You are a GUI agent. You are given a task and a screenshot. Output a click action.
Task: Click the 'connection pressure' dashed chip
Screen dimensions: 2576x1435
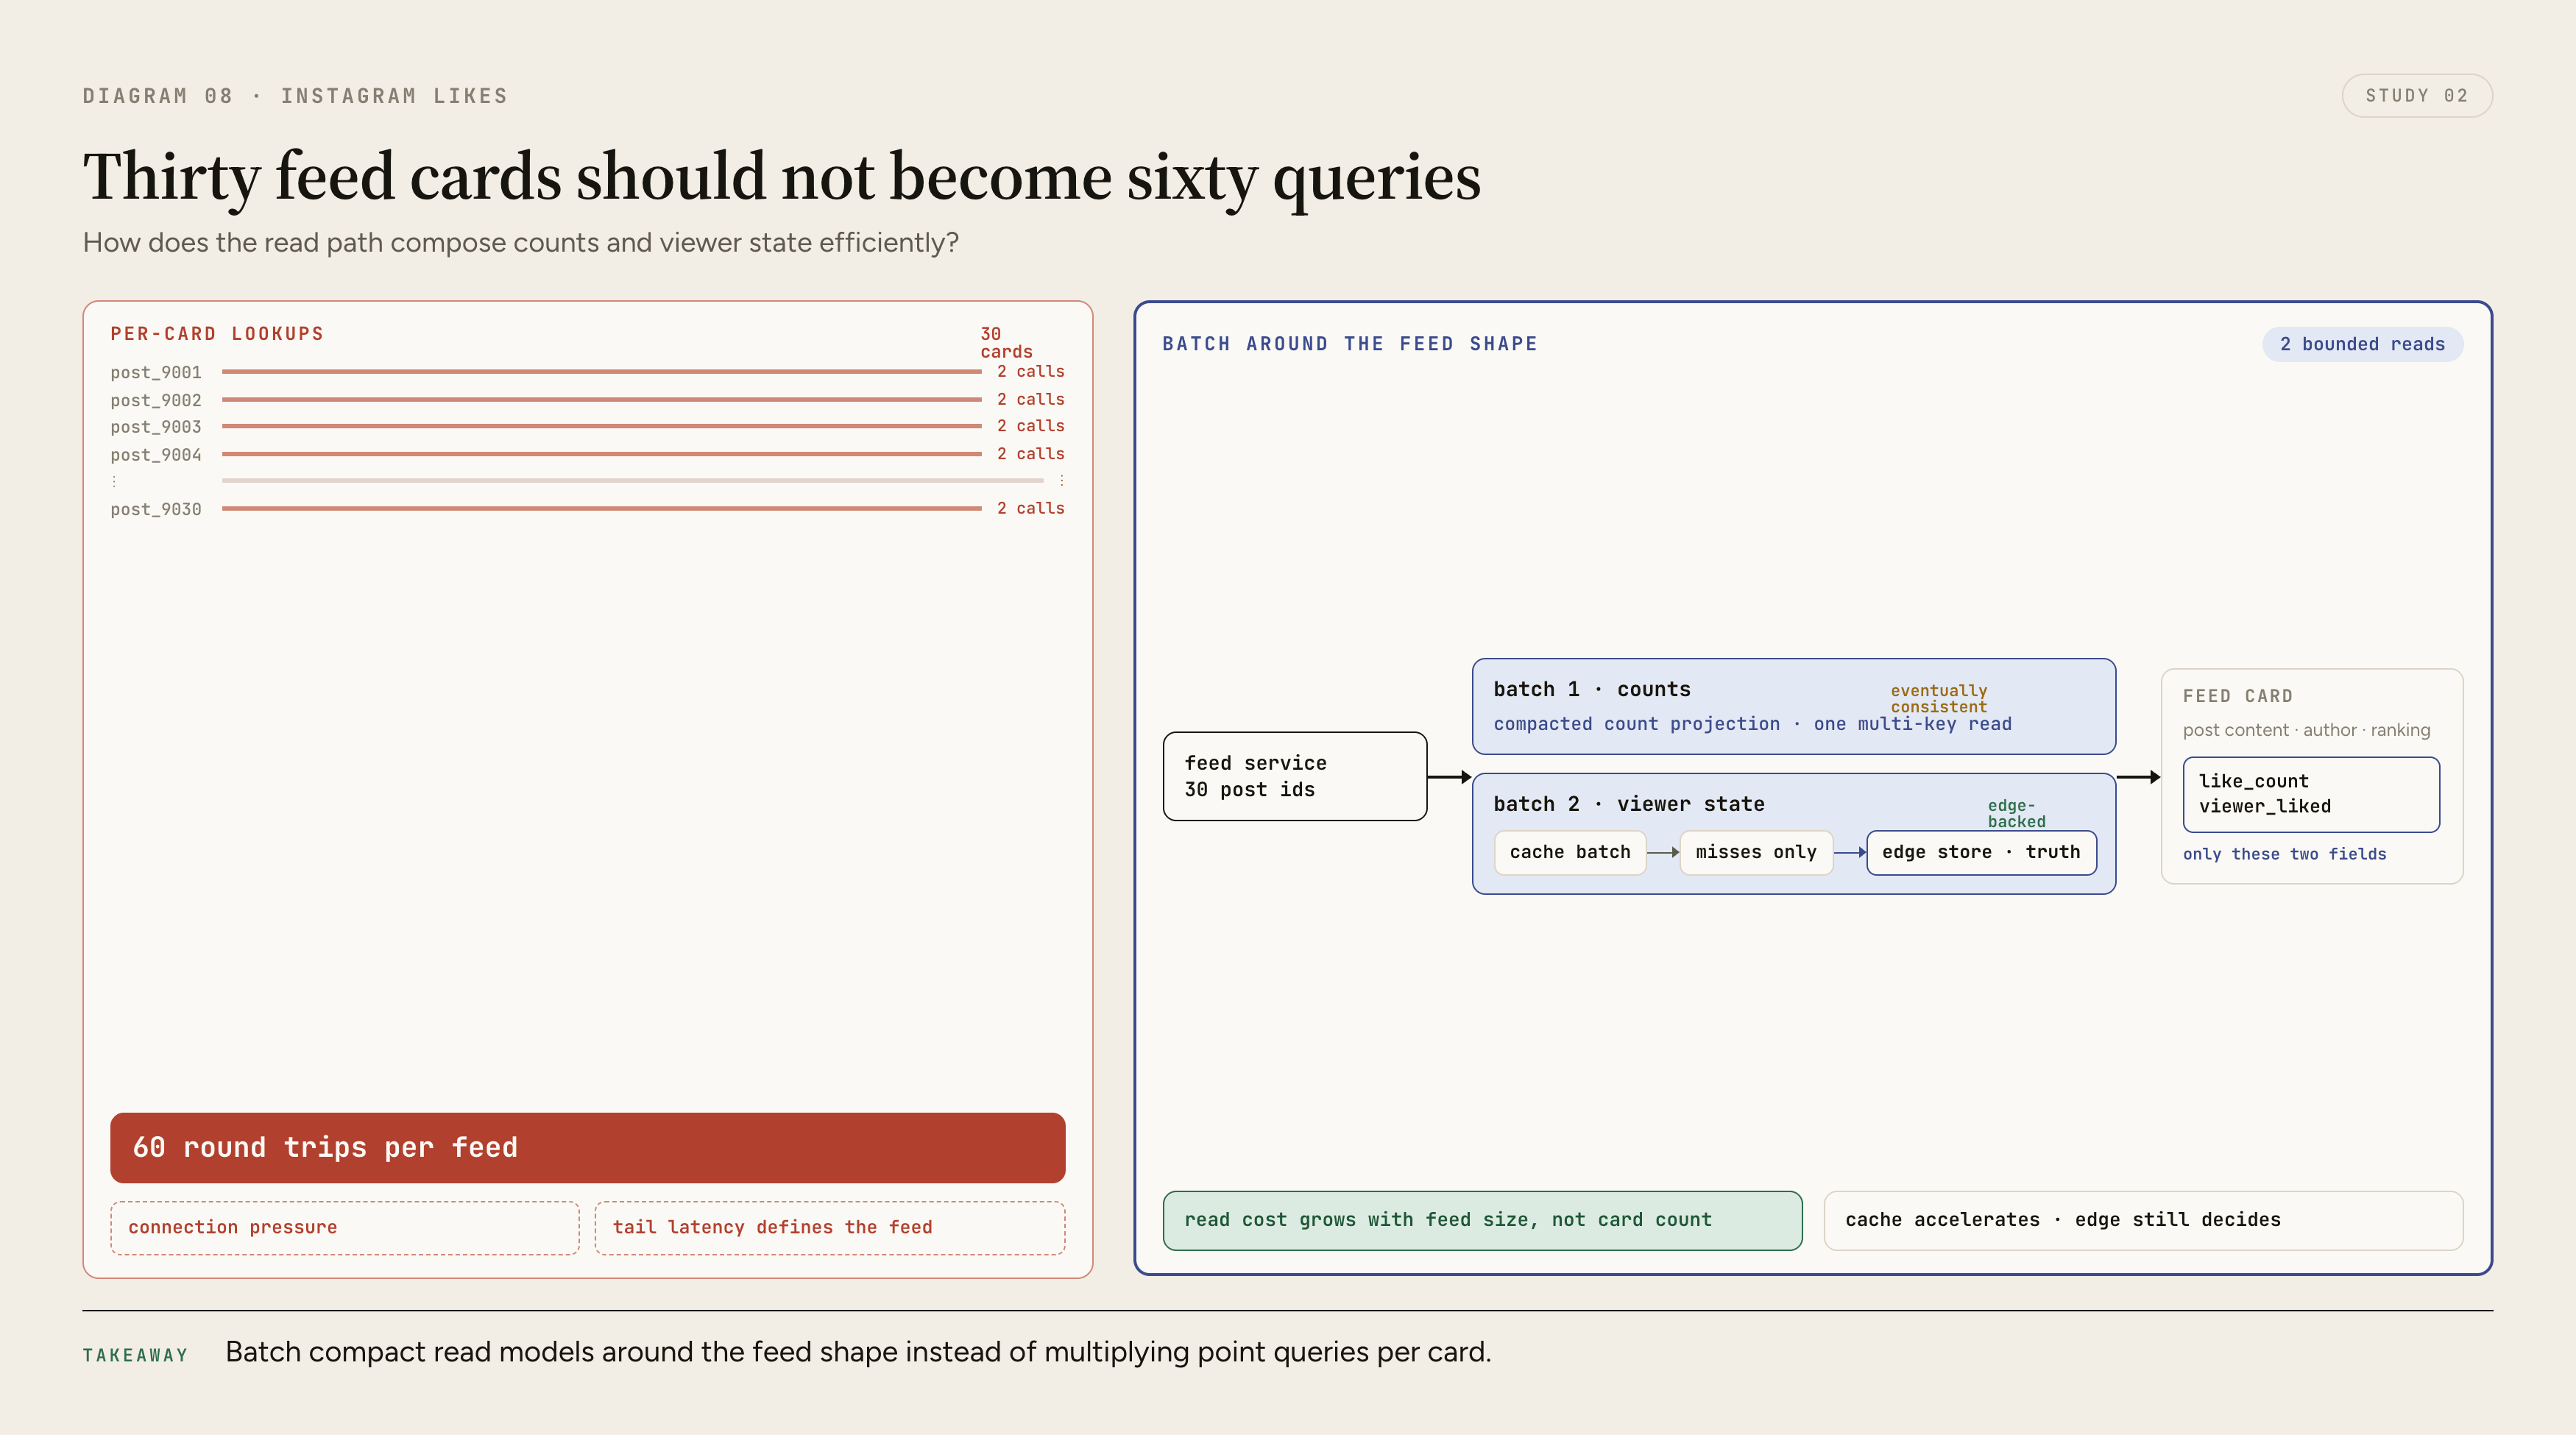pos(345,1227)
